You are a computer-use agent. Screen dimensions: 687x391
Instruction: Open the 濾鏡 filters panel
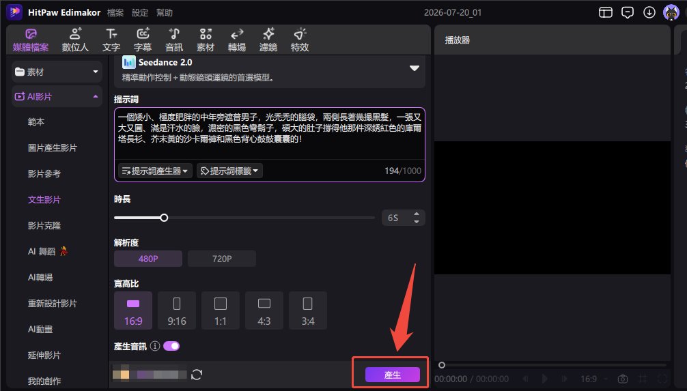(x=268, y=40)
